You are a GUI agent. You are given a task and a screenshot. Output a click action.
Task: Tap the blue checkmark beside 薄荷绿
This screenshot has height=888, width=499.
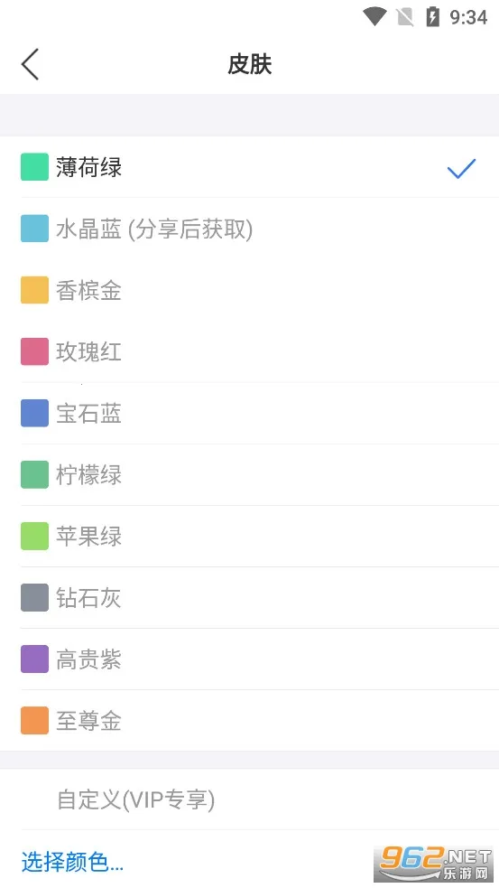click(461, 168)
